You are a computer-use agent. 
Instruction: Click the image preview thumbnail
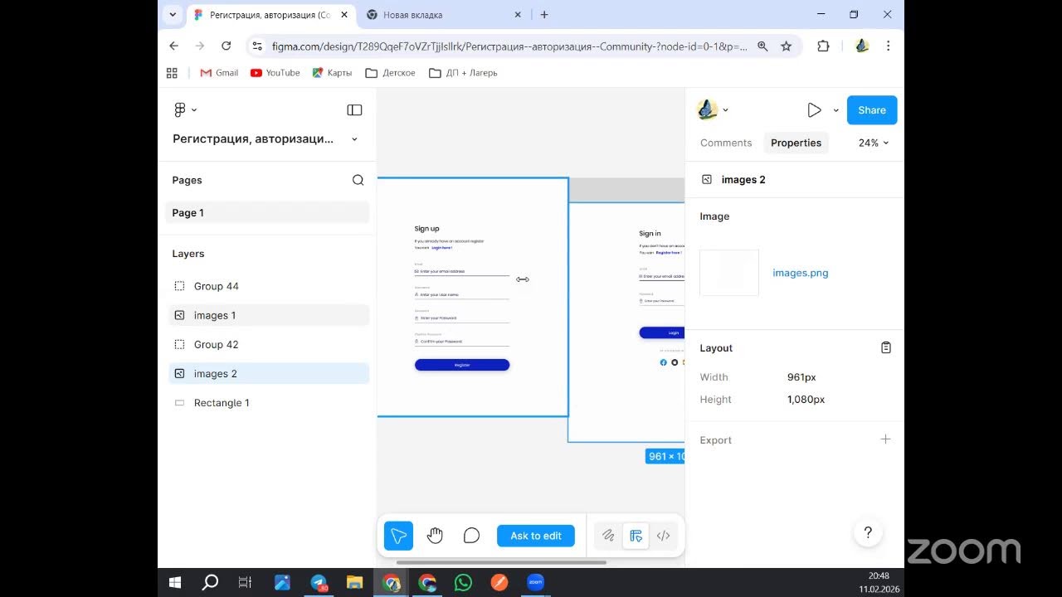729,273
